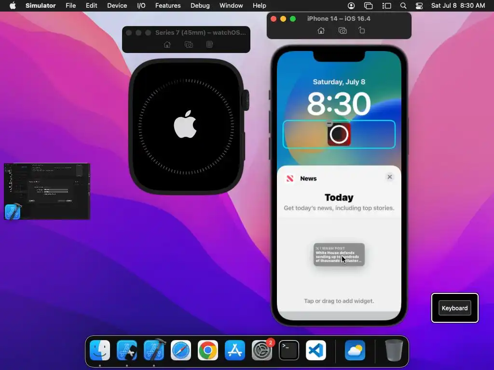
Task: Open Xcode from the Dock
Action: 154,350
